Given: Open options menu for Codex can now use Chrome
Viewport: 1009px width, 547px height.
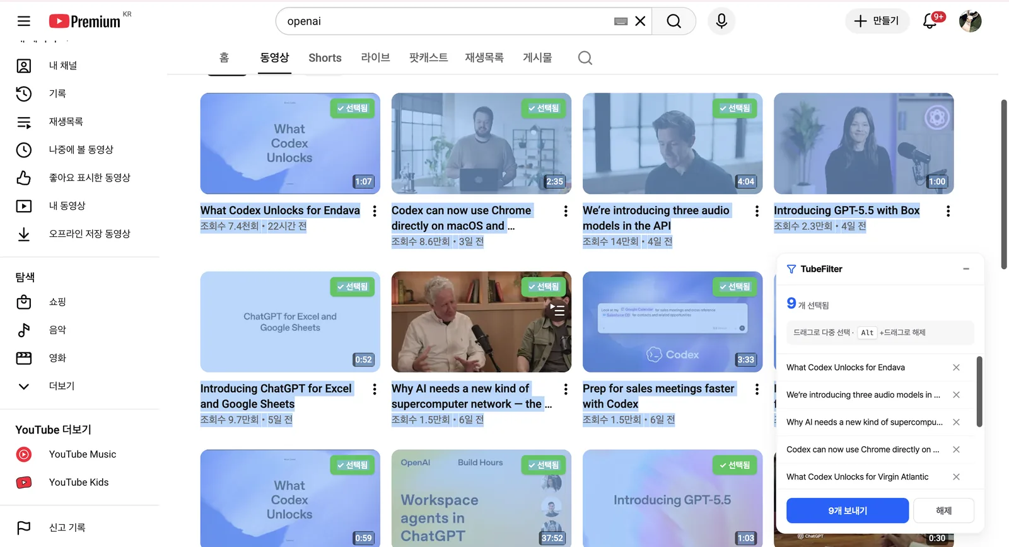Looking at the screenshot, I should tap(566, 211).
